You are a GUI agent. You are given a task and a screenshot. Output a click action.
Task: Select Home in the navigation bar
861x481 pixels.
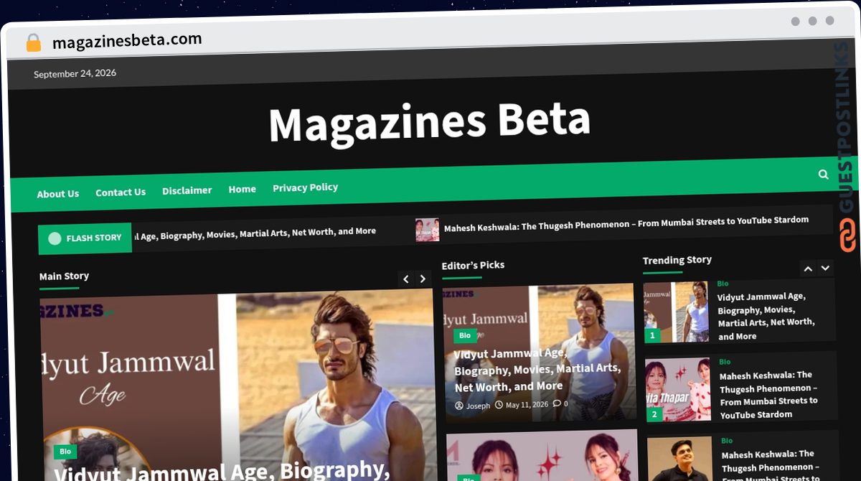coord(243,189)
